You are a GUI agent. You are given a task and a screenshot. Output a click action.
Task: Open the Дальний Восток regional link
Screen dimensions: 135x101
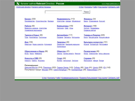31,68
